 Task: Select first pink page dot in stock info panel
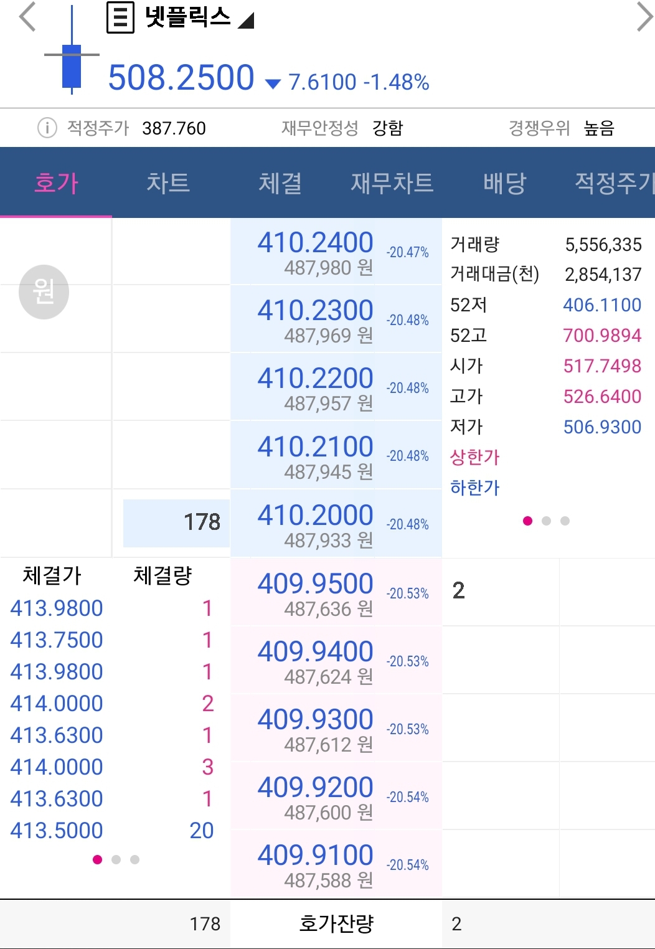[528, 521]
